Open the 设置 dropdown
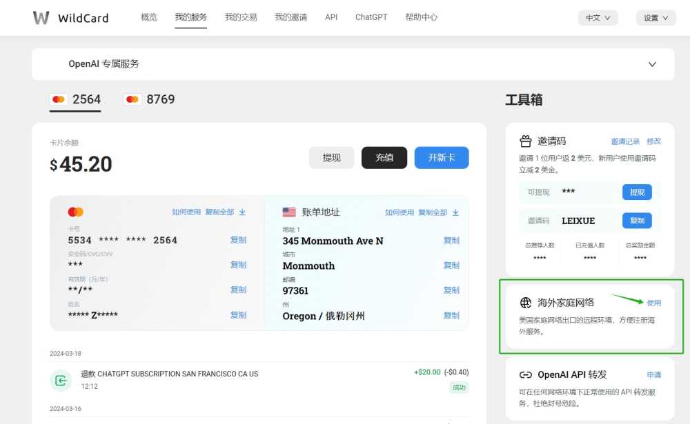 click(x=654, y=18)
